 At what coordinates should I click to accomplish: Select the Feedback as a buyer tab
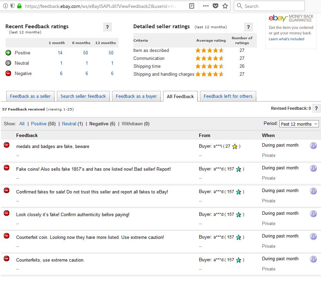[136, 96]
